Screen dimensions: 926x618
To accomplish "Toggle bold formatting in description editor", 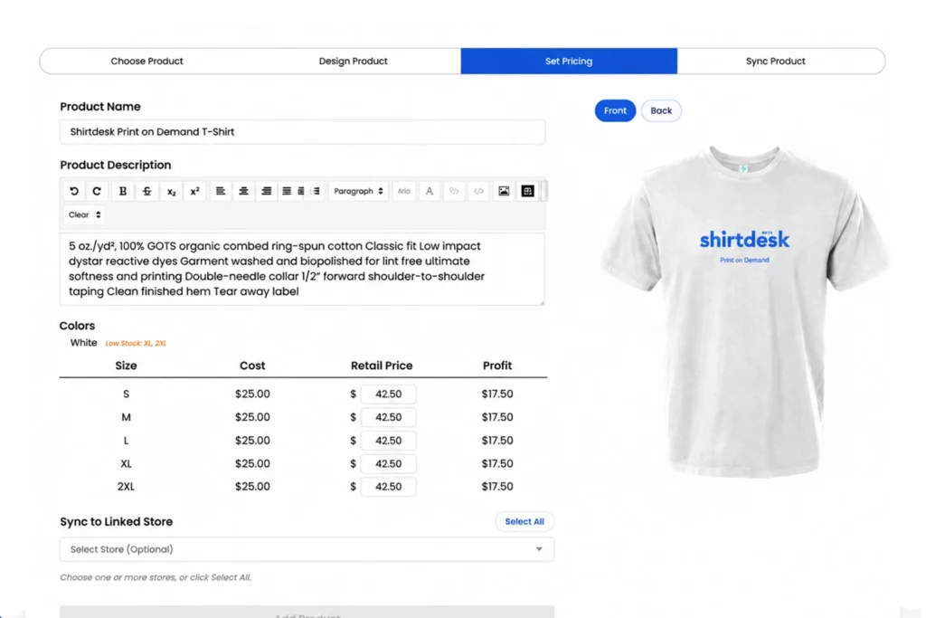I will 123,191.
